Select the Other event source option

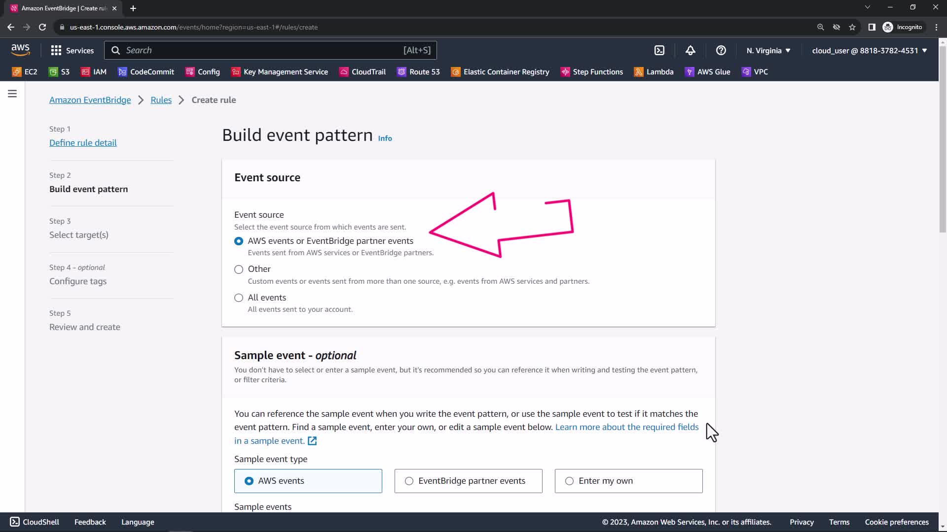pyautogui.click(x=239, y=269)
